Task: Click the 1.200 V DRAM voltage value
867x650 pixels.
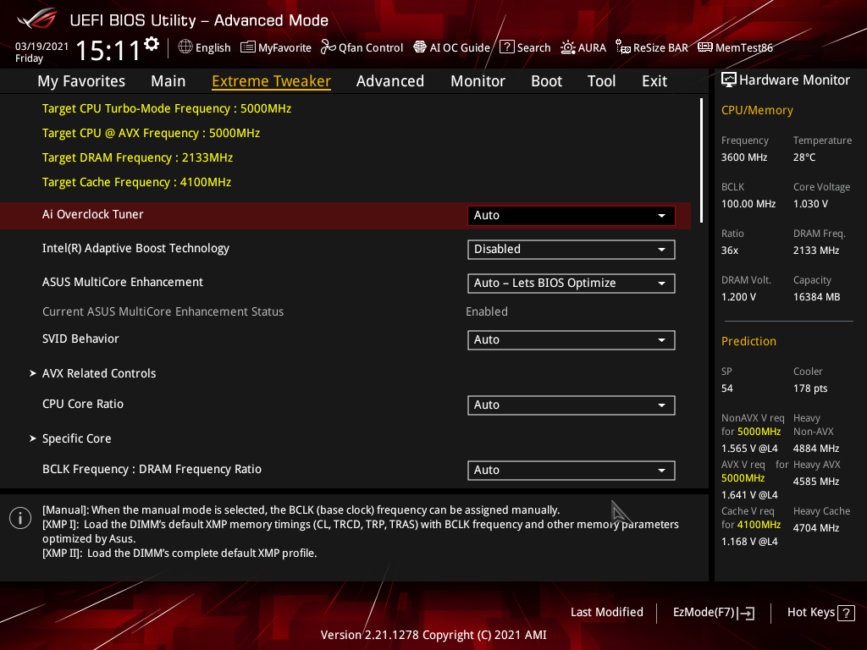Action: [x=738, y=297]
